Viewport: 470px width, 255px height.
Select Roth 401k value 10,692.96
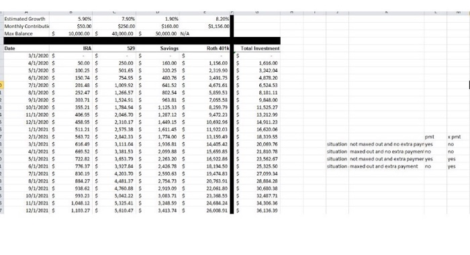click(x=205, y=122)
